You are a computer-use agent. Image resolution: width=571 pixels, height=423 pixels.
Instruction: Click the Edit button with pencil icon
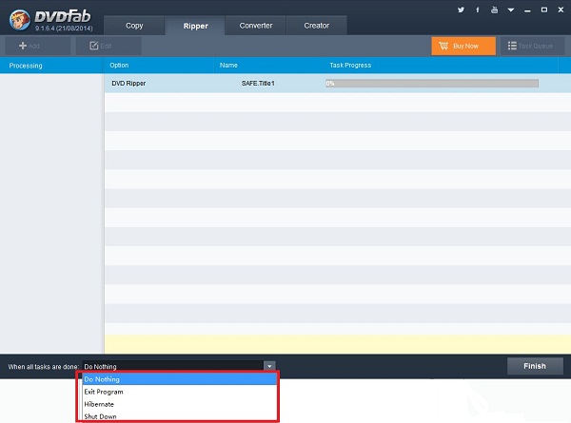[x=108, y=46]
